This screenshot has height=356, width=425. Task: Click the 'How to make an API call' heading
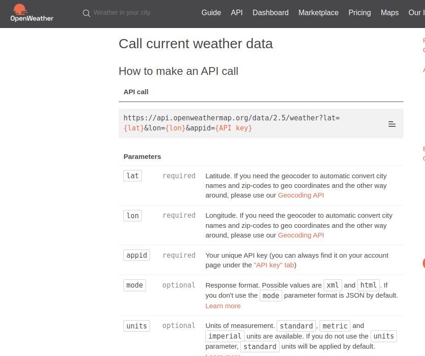(178, 71)
